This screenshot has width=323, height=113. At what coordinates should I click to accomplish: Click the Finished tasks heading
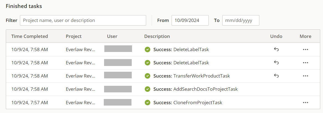pyautogui.click(x=24, y=6)
